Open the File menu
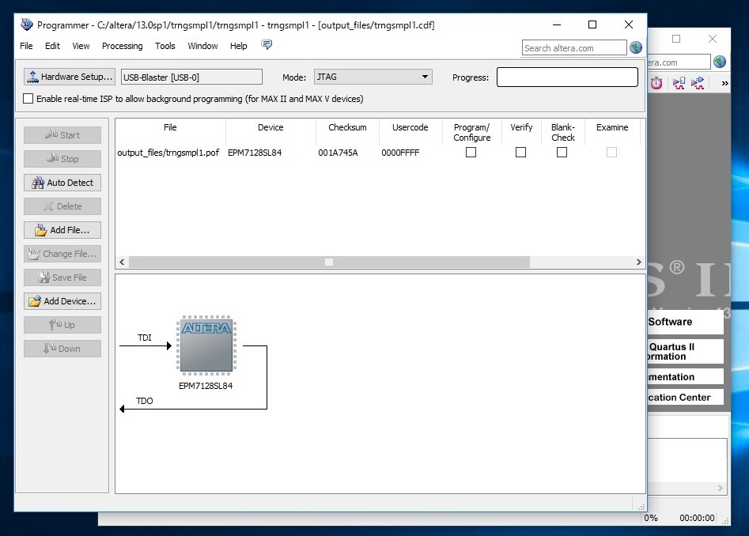 tap(26, 46)
